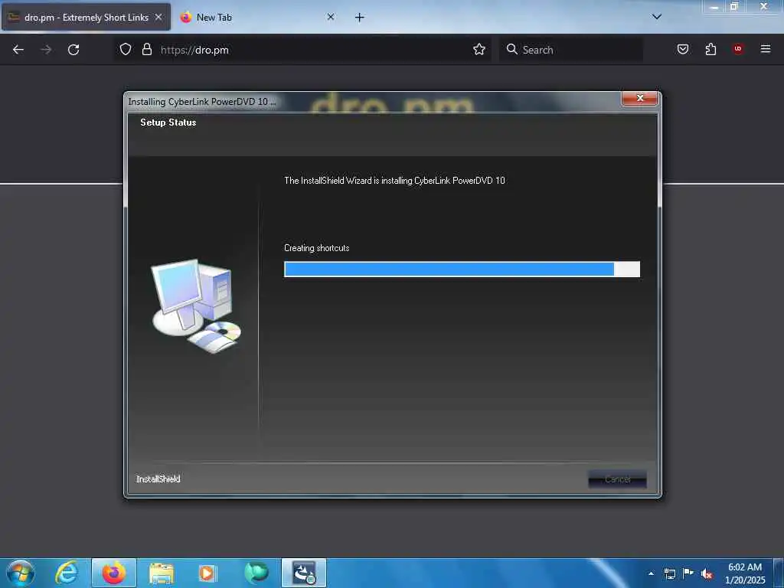Open the green globe taskbar app
This screenshot has width=784, height=588.
pos(256,573)
